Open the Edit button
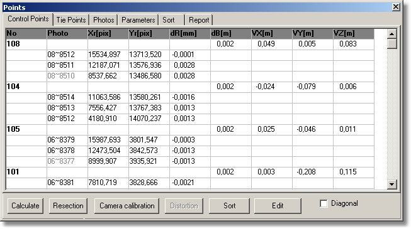 click(278, 206)
